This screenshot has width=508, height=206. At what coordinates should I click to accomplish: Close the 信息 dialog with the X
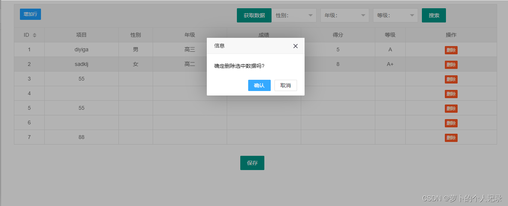[295, 46]
